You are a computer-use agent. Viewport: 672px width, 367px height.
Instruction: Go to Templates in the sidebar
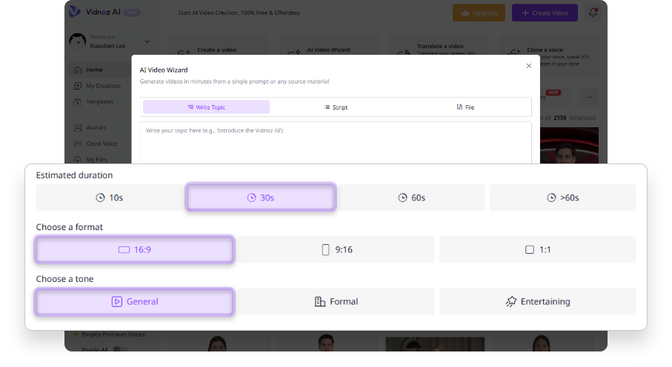tap(99, 101)
